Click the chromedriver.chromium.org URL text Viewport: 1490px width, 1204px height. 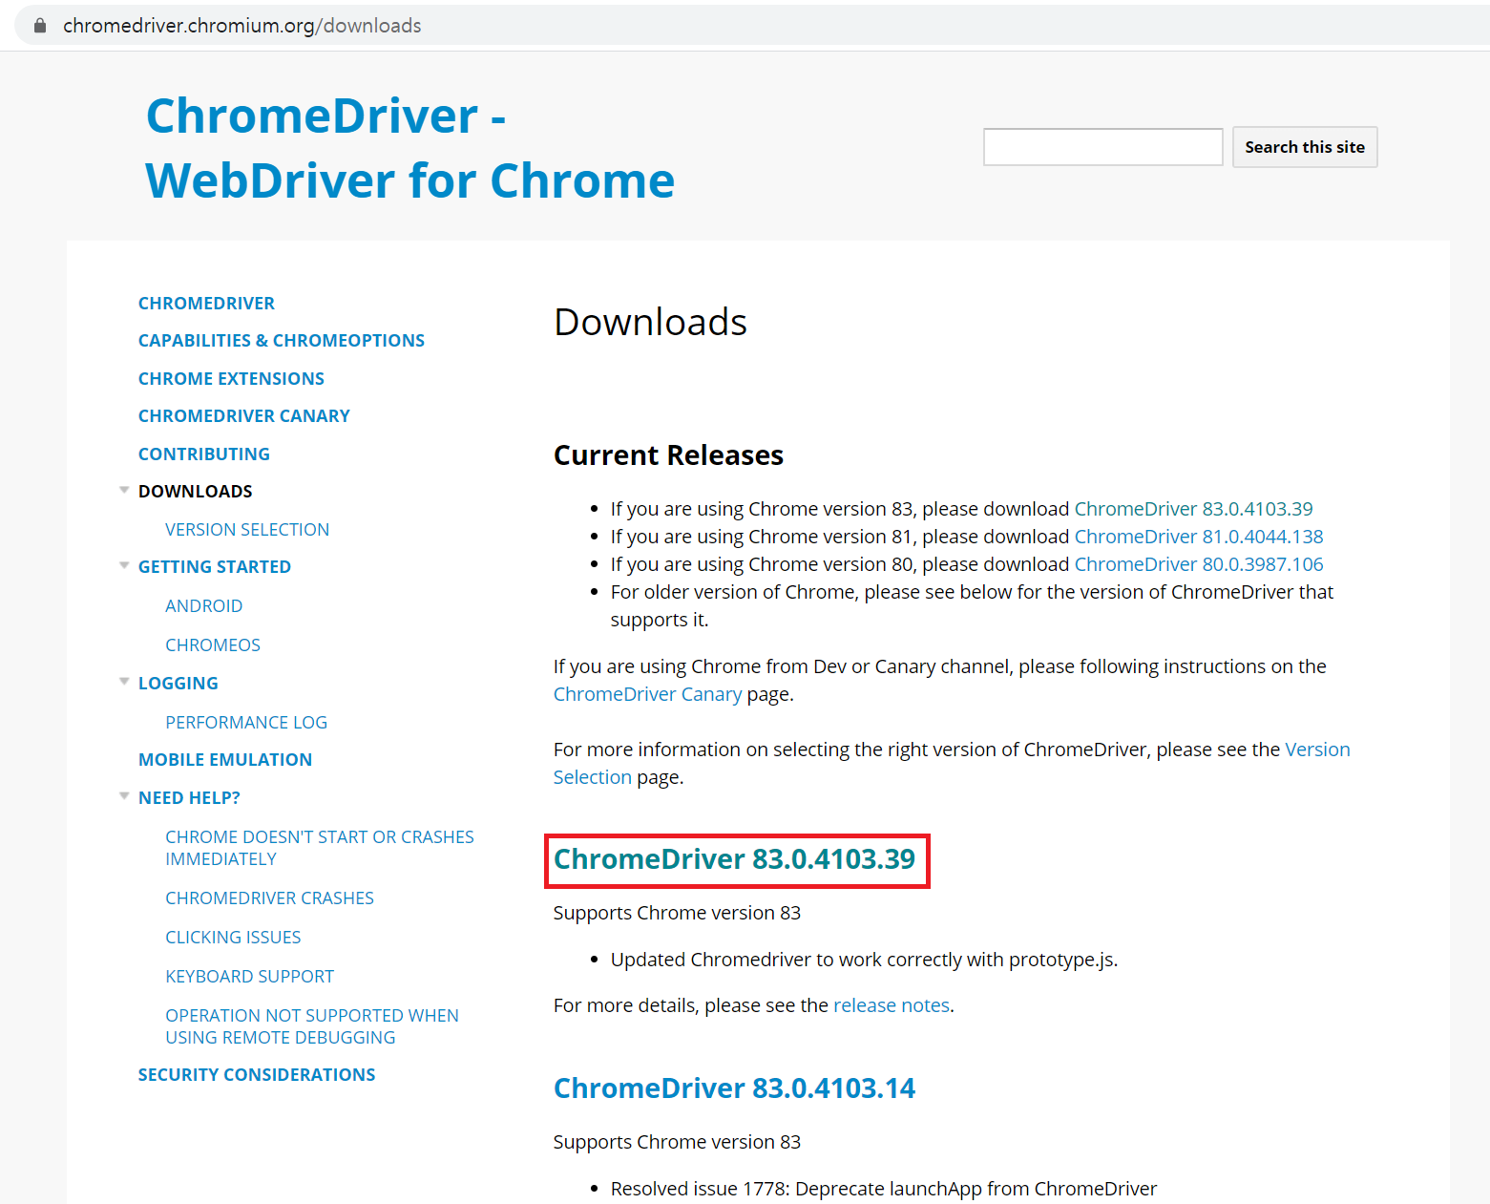(x=241, y=26)
